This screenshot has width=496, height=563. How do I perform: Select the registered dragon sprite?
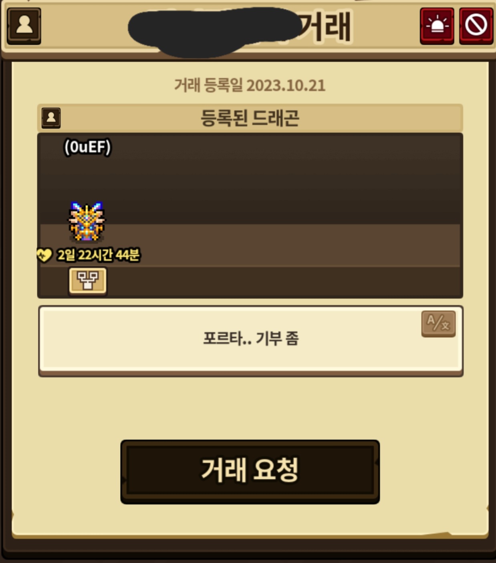[x=87, y=221]
